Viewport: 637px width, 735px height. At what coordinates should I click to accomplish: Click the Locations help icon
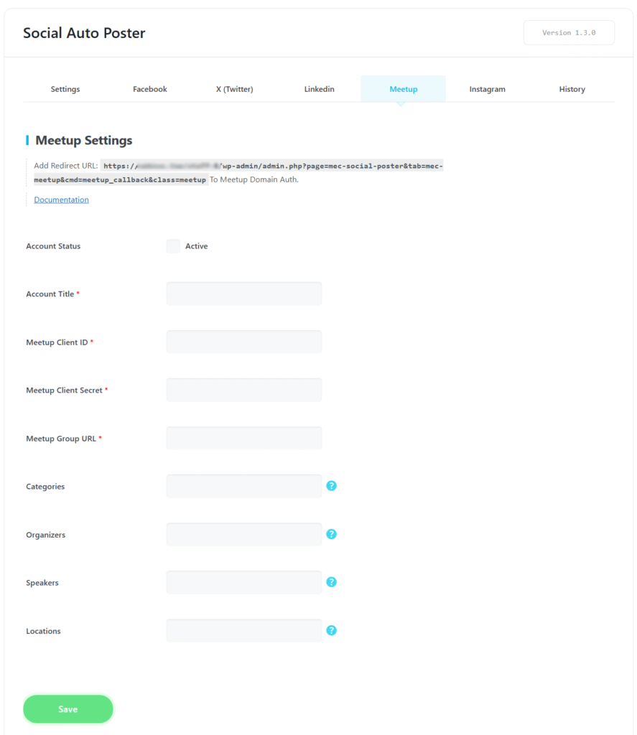(331, 629)
